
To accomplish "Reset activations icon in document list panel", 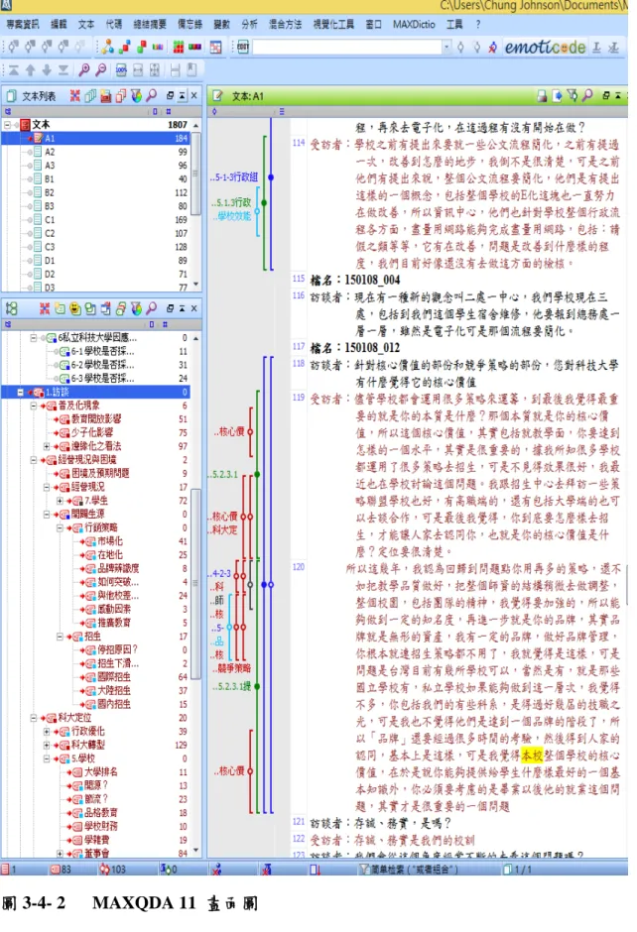I will 75,96.
